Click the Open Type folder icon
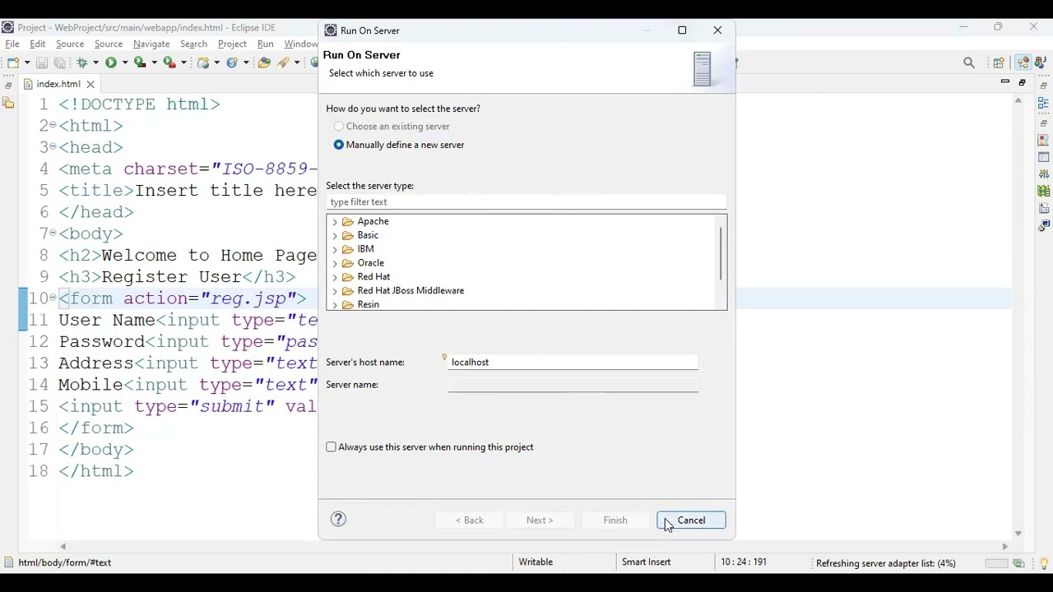This screenshot has width=1053, height=592. coord(264,62)
